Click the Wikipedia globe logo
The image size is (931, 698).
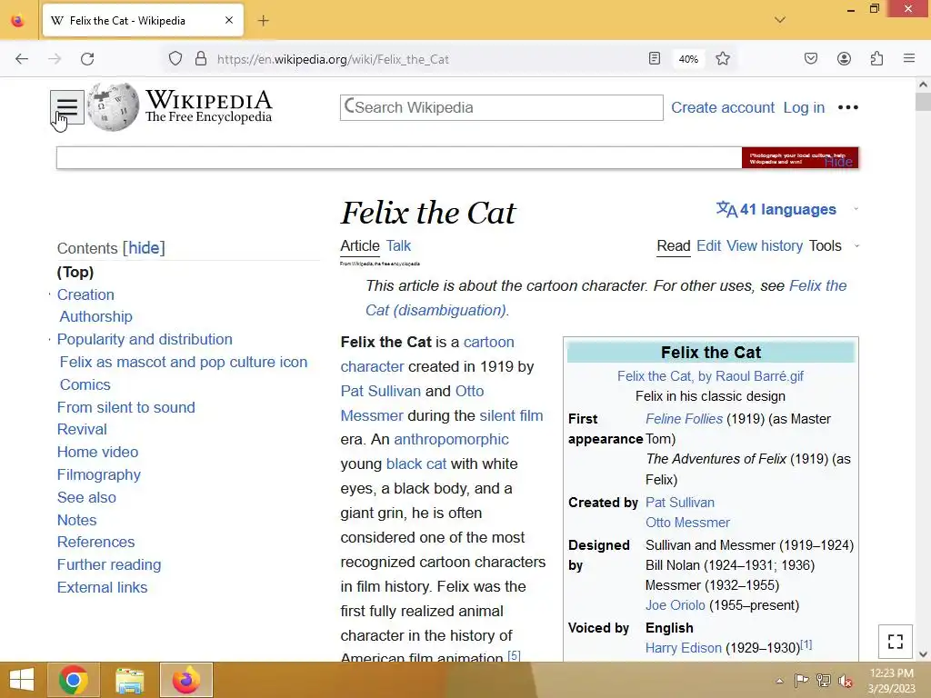click(x=113, y=107)
